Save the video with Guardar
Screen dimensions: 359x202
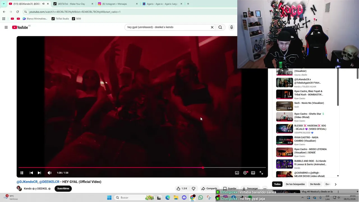[230, 189]
